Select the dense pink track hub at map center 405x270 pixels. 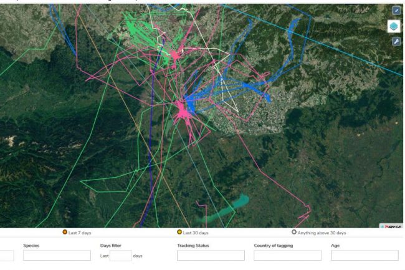pos(183,112)
